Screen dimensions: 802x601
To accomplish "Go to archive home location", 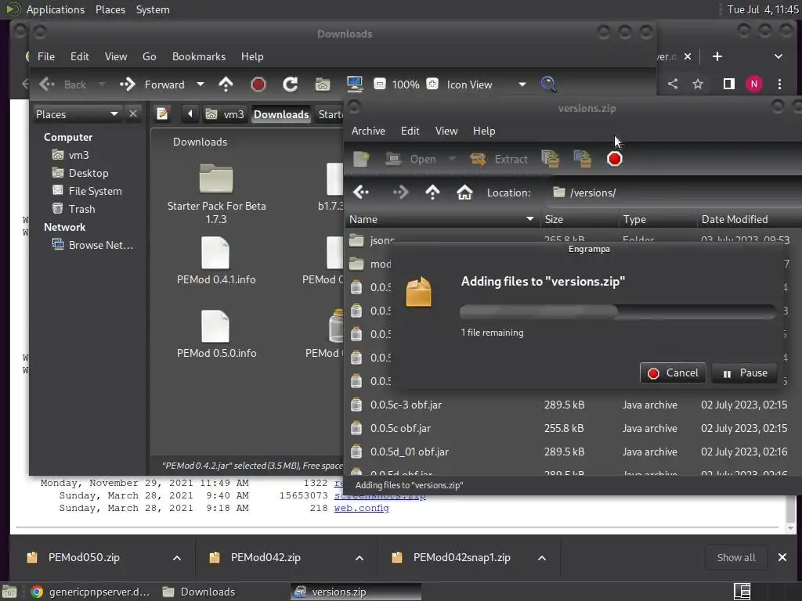I will (x=464, y=193).
